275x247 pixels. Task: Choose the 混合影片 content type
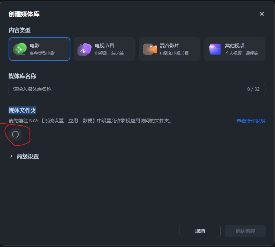(169, 49)
